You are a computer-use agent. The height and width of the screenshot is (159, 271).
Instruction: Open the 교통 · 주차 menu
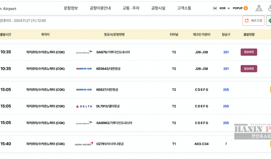[x=131, y=8]
